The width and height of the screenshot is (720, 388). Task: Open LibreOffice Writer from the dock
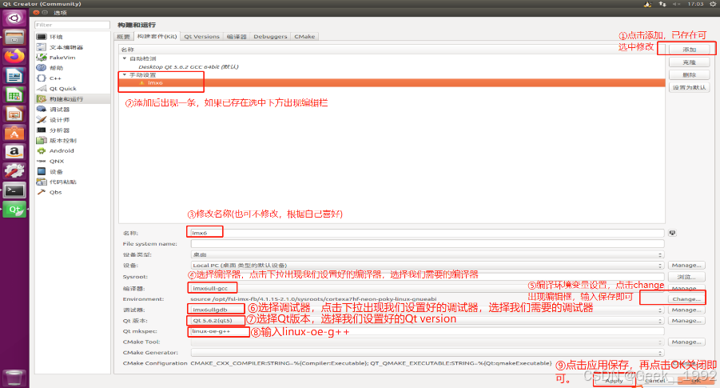point(14,75)
